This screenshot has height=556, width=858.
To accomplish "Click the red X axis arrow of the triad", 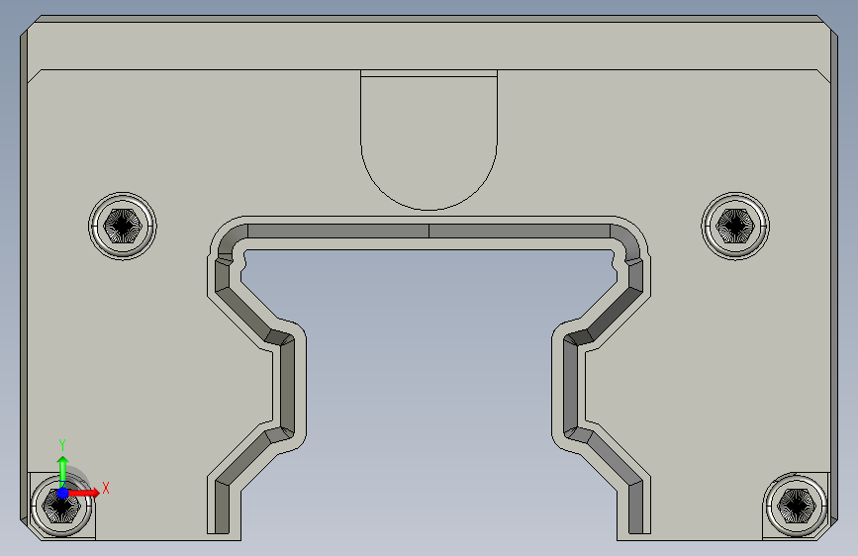I will click(x=84, y=493).
